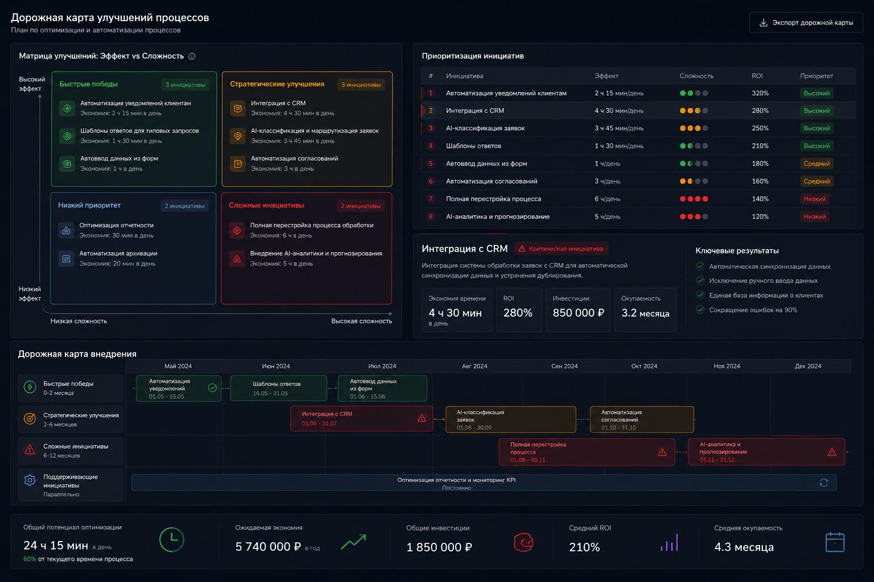Click the gear icon for Поддерживающие инициативы
The image size is (874, 582).
[x=30, y=480]
